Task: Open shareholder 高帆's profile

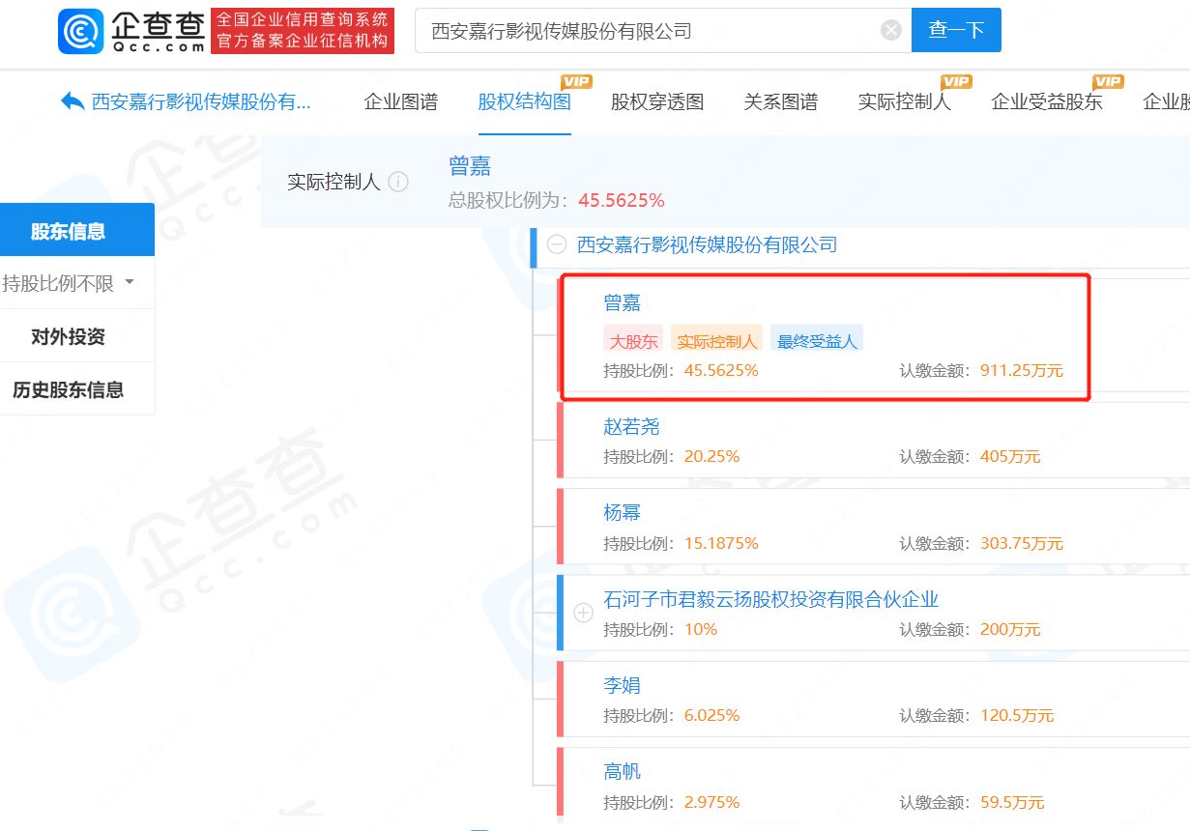Action: pos(623,771)
